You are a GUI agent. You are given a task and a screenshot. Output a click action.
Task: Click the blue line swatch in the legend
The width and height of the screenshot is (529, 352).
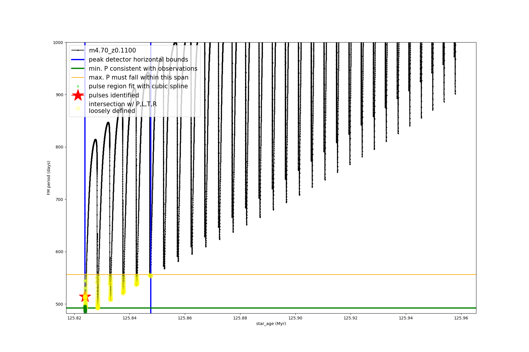(x=78, y=60)
